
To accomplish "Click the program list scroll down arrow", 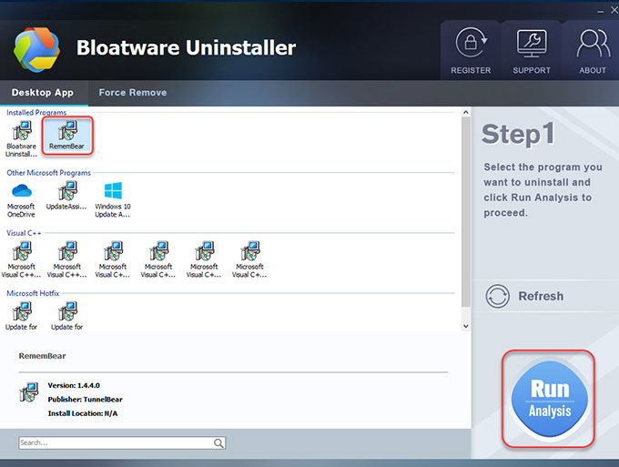I will [x=466, y=326].
